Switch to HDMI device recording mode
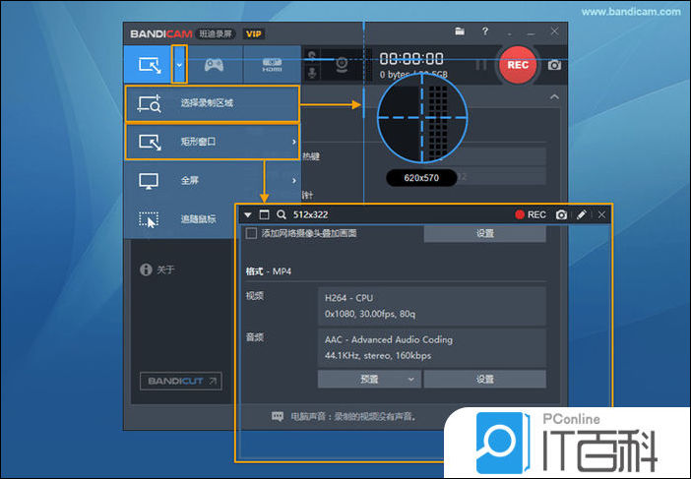Screen dimensions: 691x479 pos(272,65)
